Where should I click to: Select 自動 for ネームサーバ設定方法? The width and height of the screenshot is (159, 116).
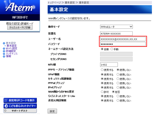(x=102, y=49)
